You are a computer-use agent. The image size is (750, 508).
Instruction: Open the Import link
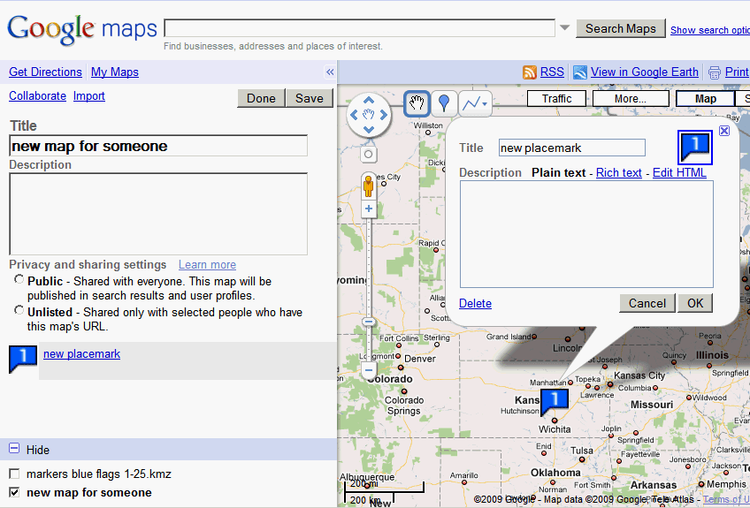tap(89, 96)
